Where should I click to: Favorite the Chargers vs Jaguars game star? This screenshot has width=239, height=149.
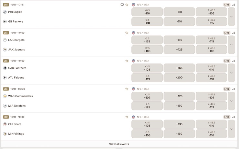[x=127, y=33]
